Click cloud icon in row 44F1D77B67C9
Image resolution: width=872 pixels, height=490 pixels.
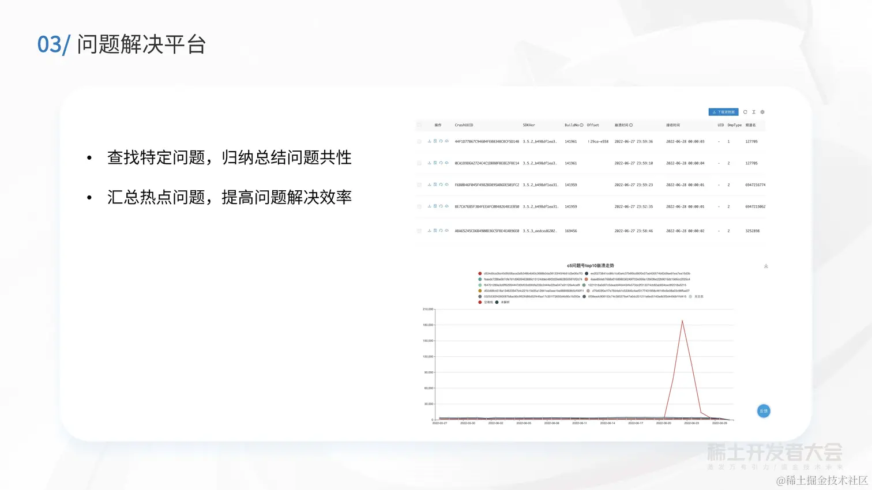click(447, 141)
